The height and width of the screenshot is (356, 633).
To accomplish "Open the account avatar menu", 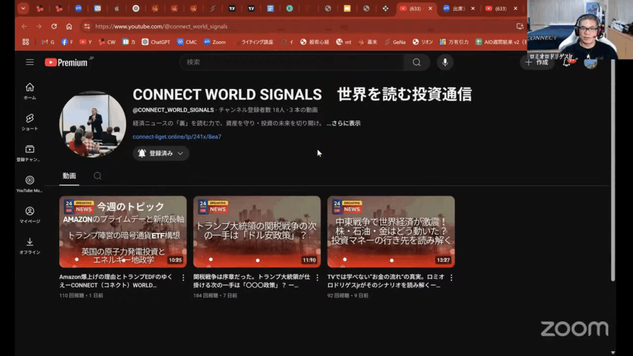I will click(590, 63).
